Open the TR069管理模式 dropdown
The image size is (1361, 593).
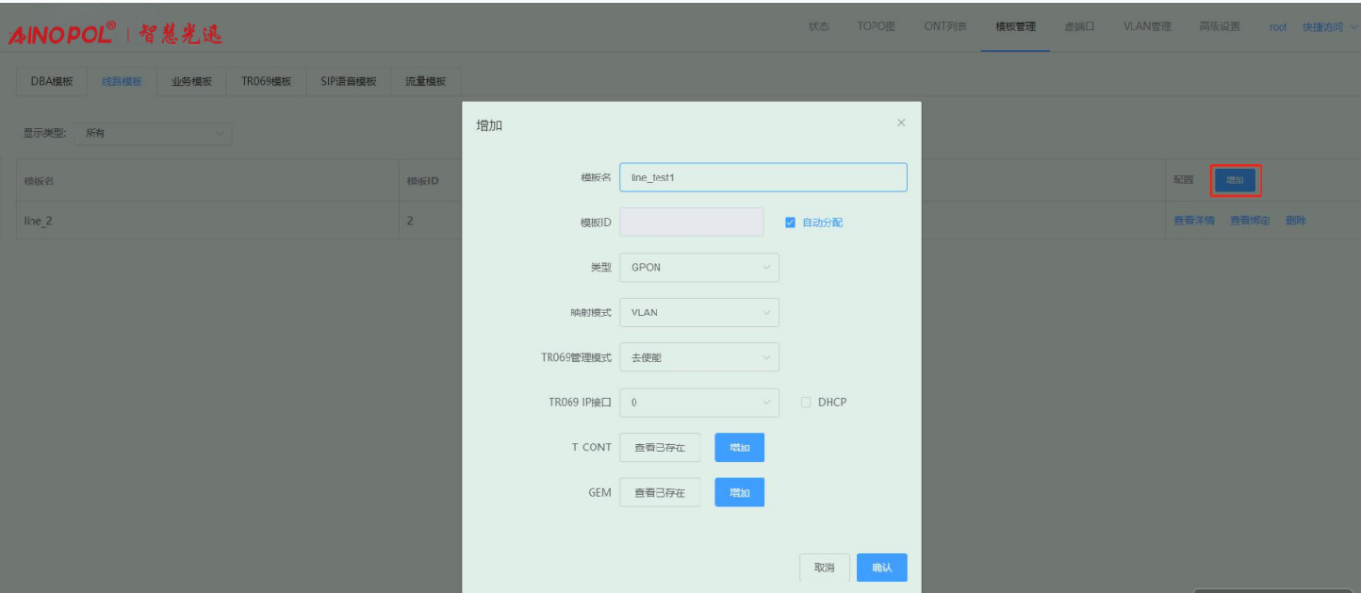click(x=698, y=358)
